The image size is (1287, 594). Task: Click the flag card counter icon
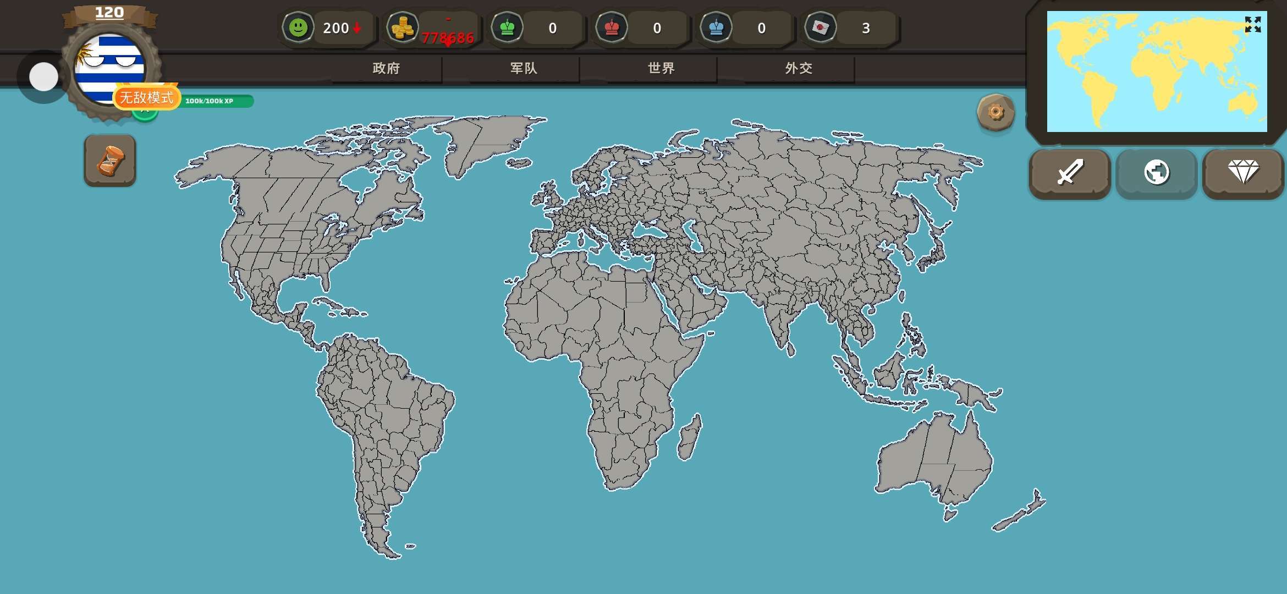[821, 28]
